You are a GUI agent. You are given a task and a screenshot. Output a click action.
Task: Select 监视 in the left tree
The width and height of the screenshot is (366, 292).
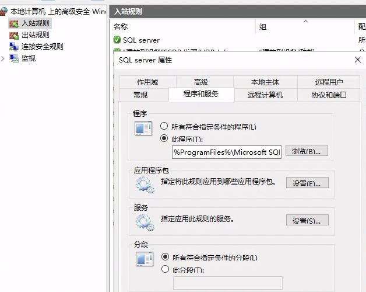click(29, 58)
